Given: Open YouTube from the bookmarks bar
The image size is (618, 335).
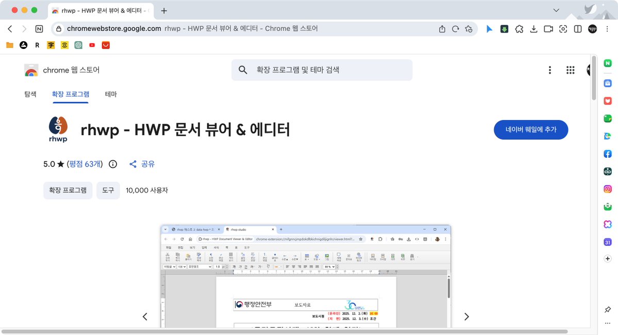Looking at the screenshot, I should [x=92, y=45].
